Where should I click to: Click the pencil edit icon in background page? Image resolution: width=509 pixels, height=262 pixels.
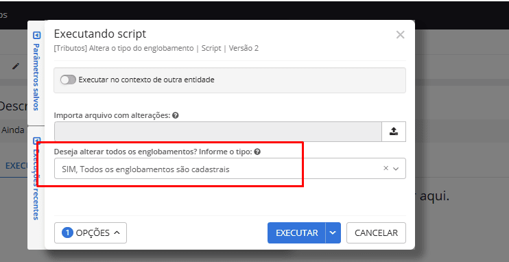[16, 67]
